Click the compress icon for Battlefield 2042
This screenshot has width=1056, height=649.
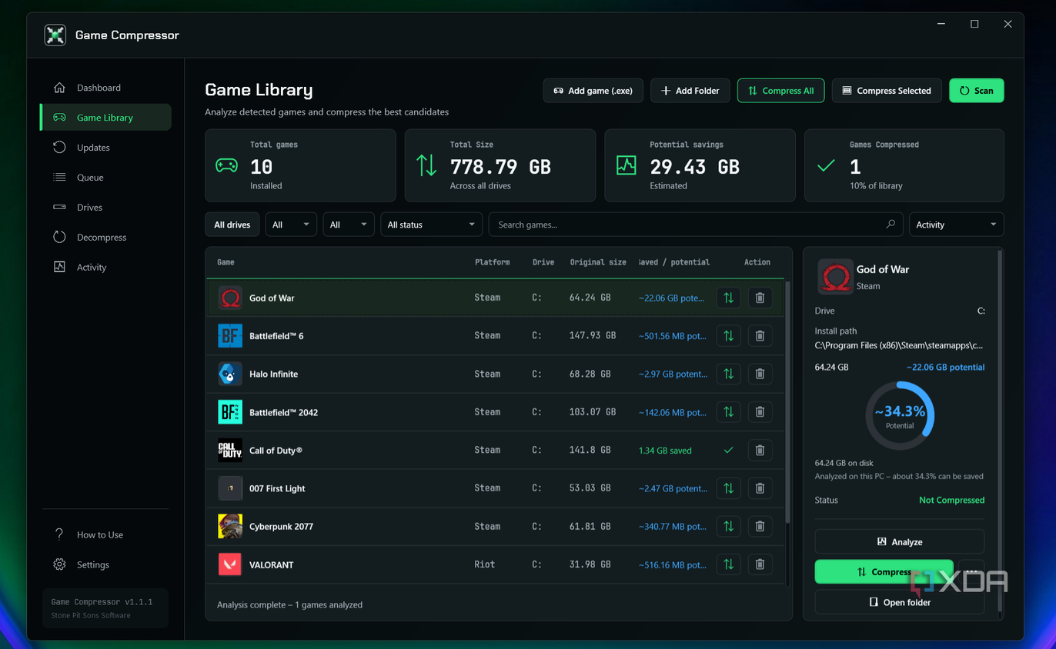click(x=728, y=412)
